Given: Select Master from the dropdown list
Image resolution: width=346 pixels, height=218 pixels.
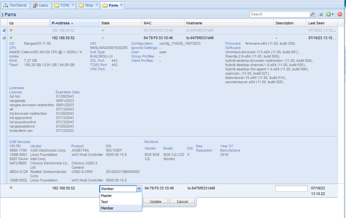Looking at the screenshot, I should point(121,196).
